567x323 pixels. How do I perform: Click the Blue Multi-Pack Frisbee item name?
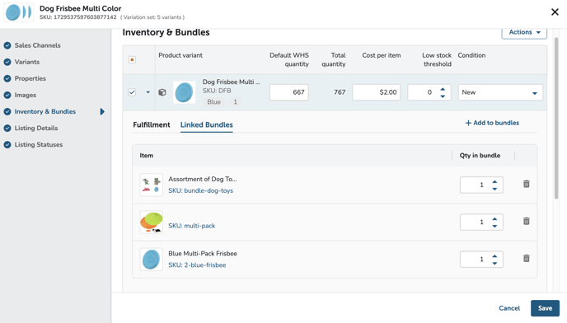tap(203, 254)
